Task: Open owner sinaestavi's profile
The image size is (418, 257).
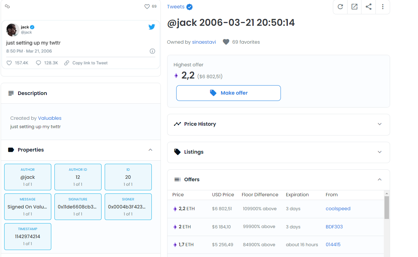Action: coord(204,42)
